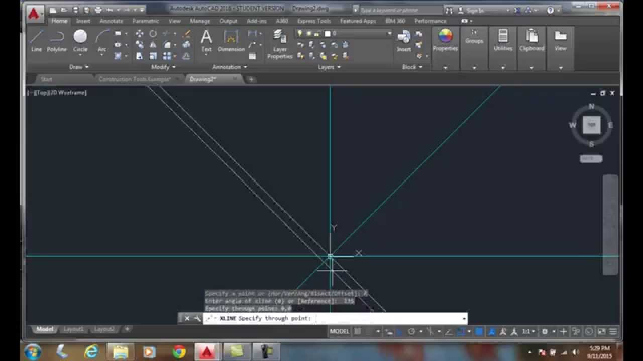Toggle Object Snap in status bar
Screen dimensions: 643x361
(460, 331)
